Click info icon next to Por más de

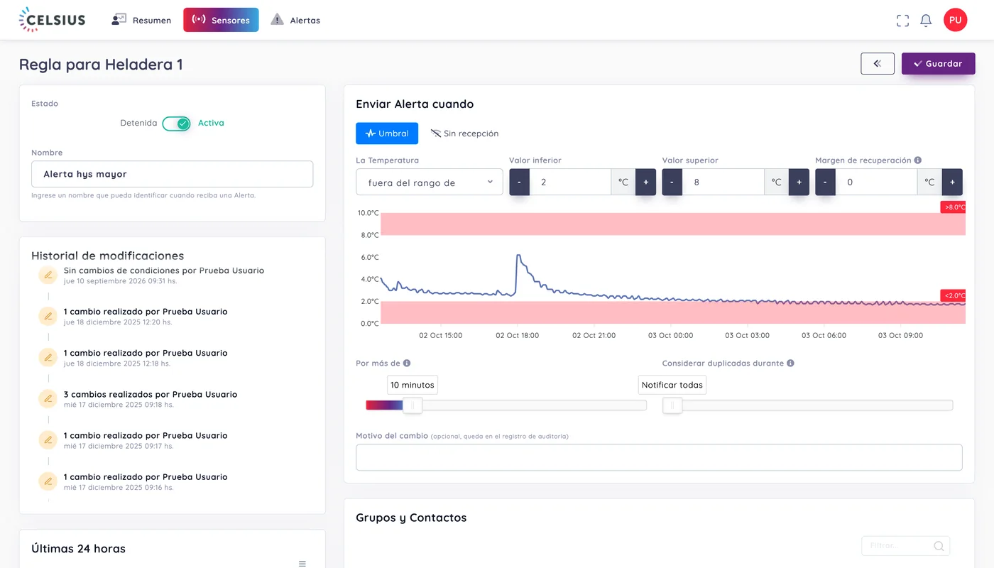point(407,364)
